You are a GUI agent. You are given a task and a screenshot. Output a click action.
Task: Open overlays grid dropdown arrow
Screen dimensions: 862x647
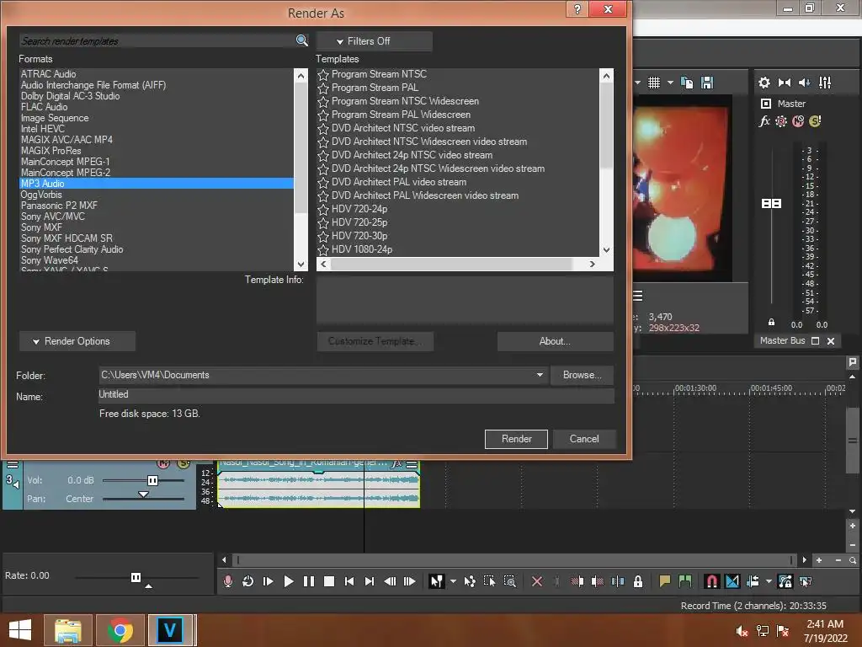[x=670, y=83]
